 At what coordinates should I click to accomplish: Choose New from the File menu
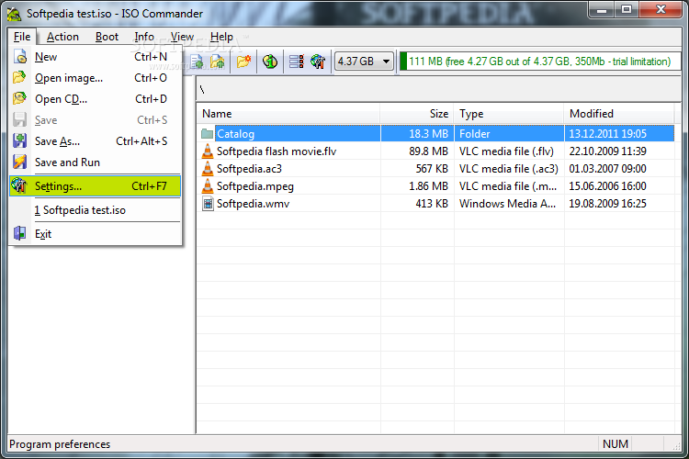pos(95,57)
